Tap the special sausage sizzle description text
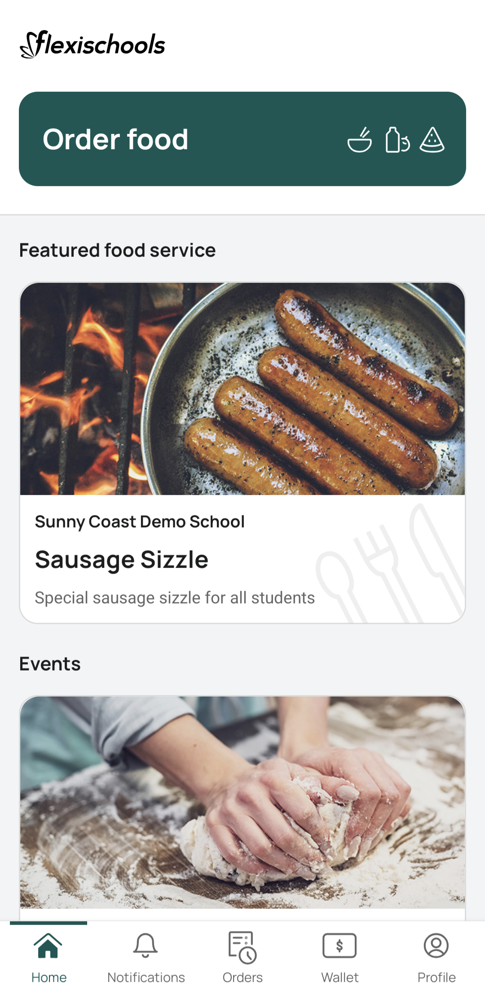Image resolution: width=485 pixels, height=988 pixels. 175,598
